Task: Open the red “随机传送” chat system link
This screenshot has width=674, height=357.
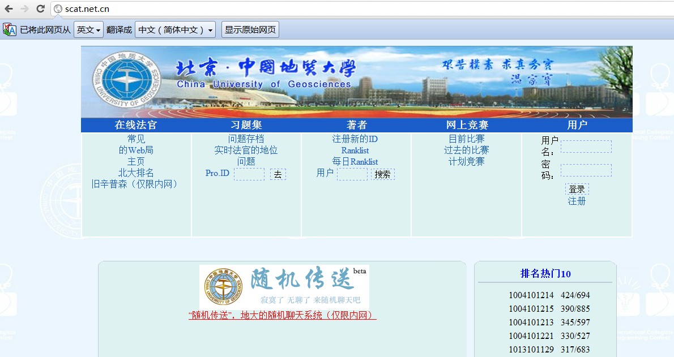Action: 283,315
